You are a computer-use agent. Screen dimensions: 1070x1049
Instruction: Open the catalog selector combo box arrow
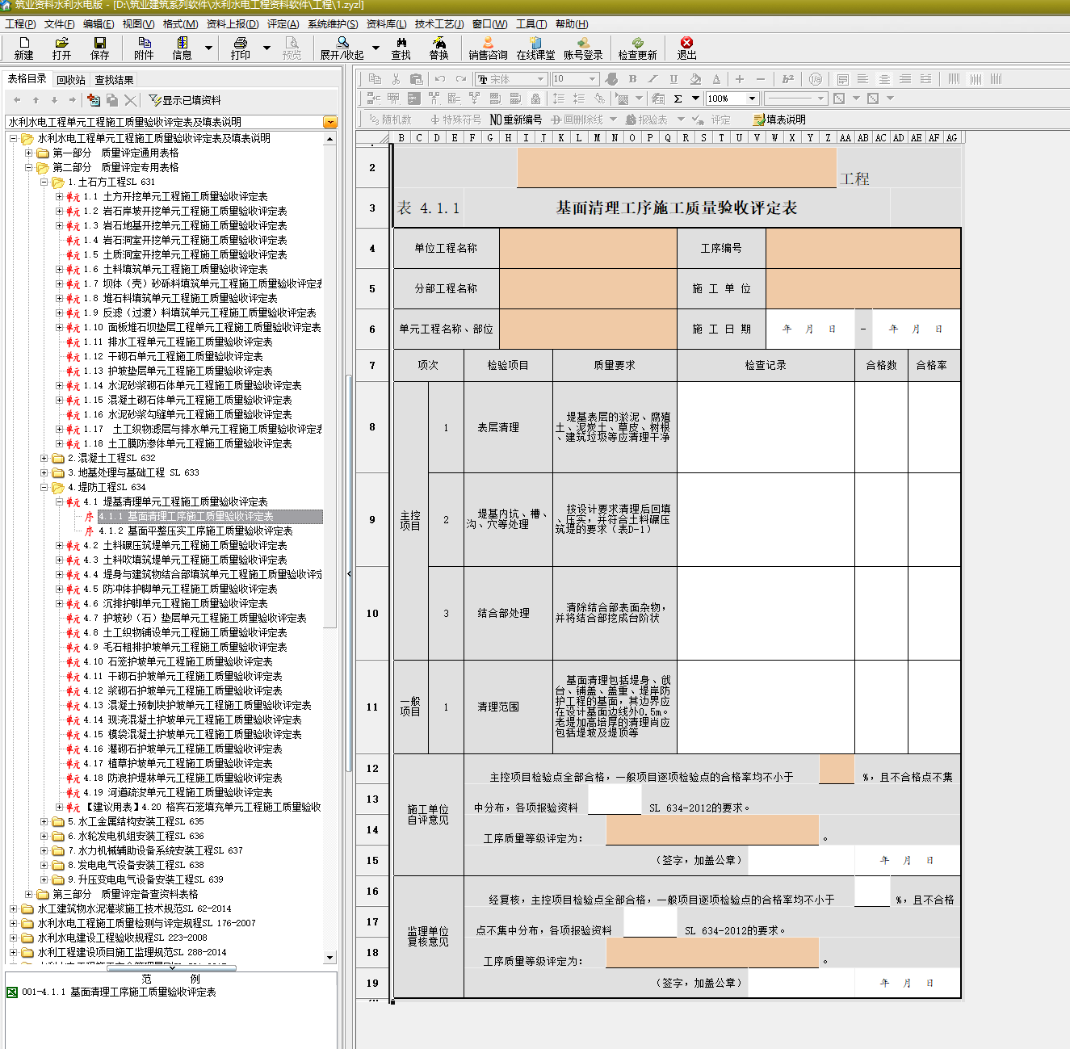pos(330,122)
